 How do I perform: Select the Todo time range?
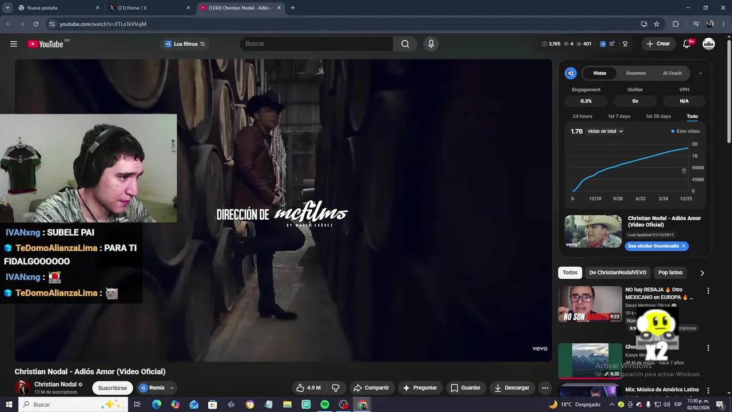[692, 116]
